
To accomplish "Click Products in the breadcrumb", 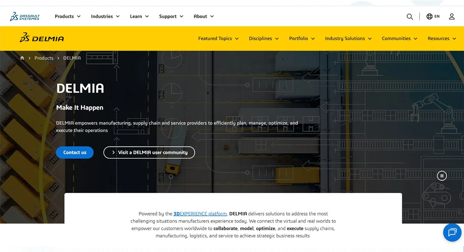I will click(x=44, y=58).
